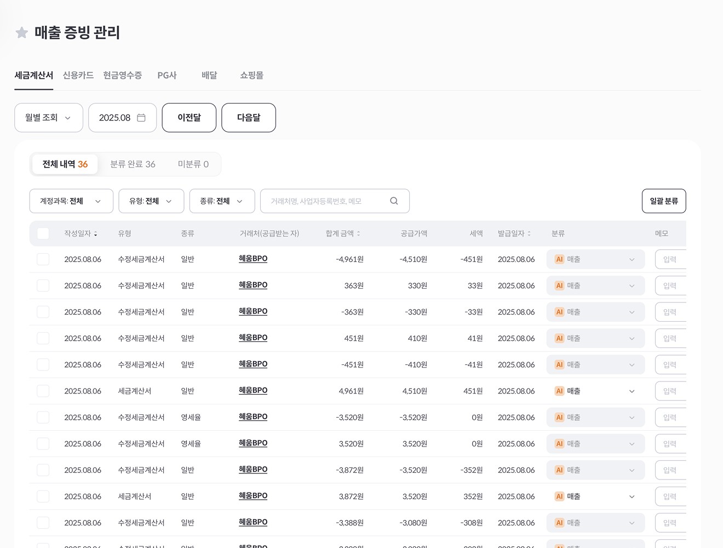This screenshot has width=723, height=548.
Task: Open the 월별 조회 dropdown
Action: click(48, 117)
